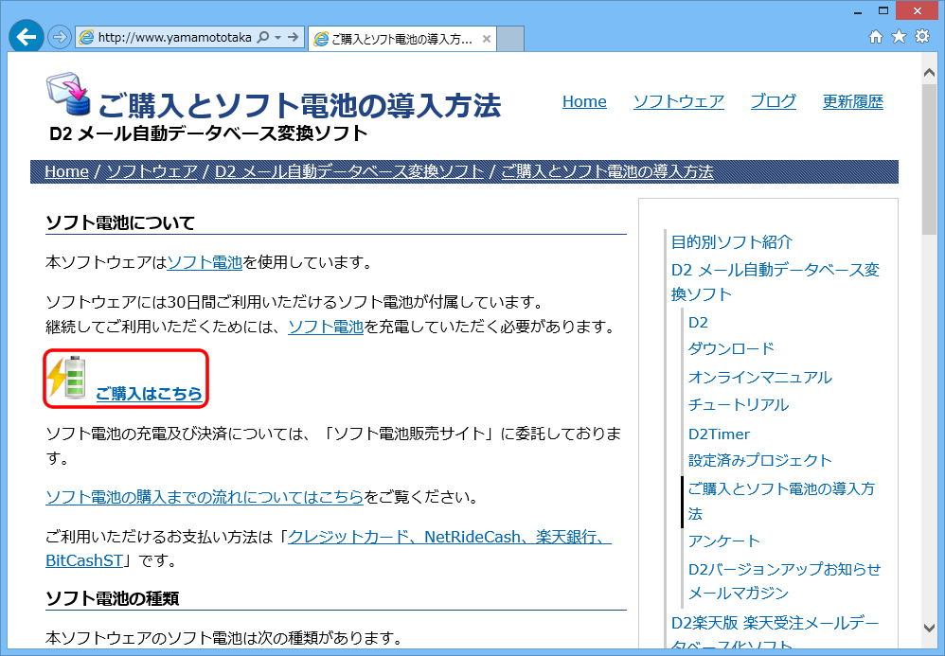This screenshot has width=945, height=656.
Task: Open the ブログ navigation menu item
Action: pos(773,101)
